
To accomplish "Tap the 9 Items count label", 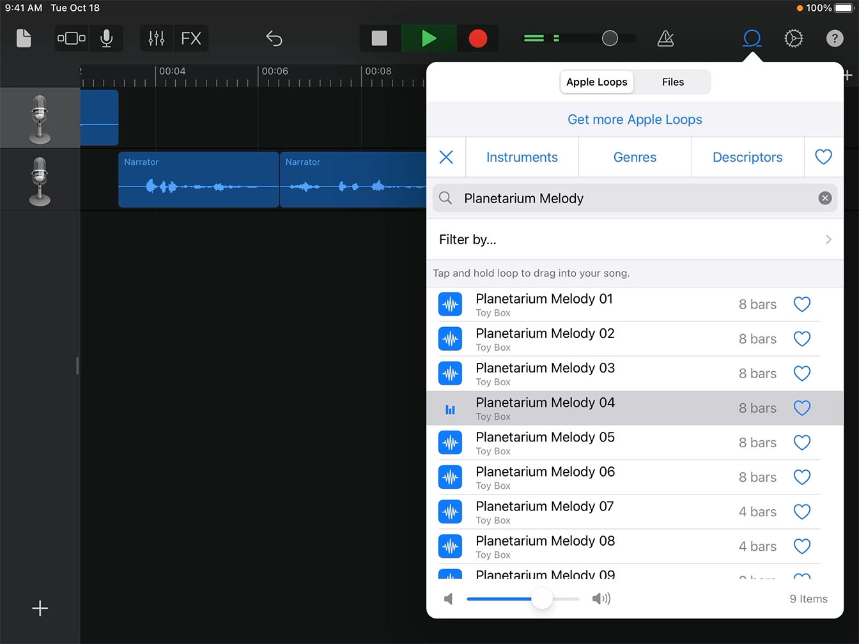I will pyautogui.click(x=809, y=599).
